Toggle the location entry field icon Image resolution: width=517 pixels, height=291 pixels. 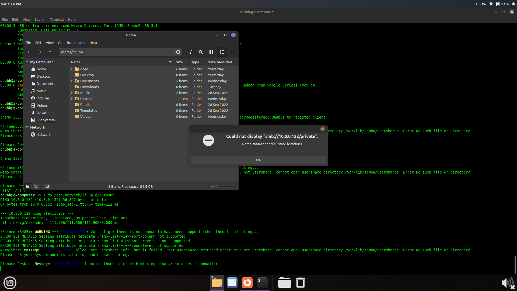pyautogui.click(x=190, y=52)
